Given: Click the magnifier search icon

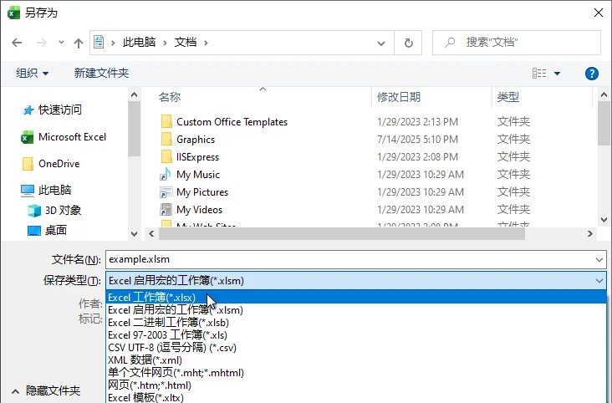Looking at the screenshot, I should (x=450, y=42).
